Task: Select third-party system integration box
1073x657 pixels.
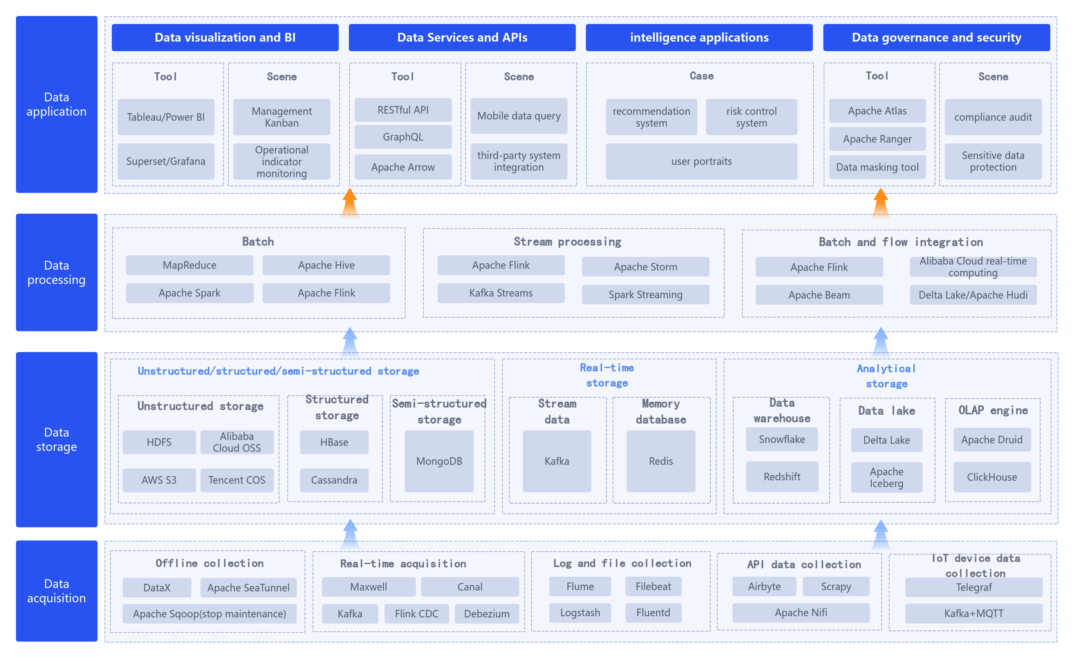Action: (x=519, y=161)
